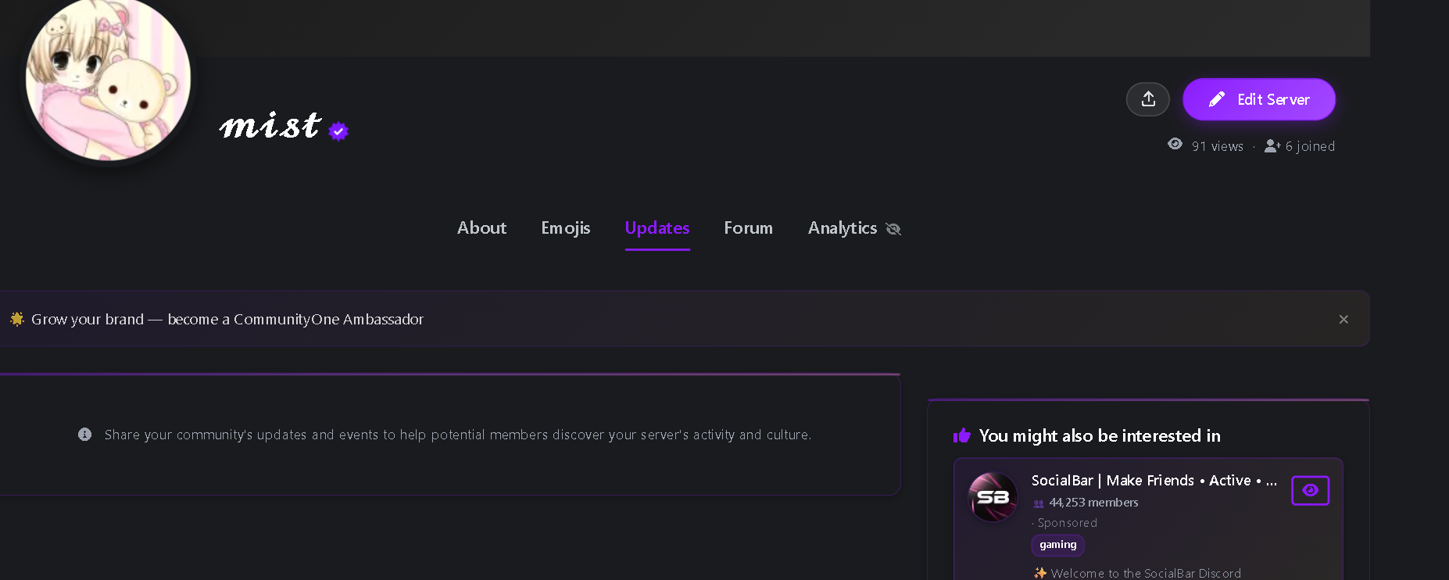Open the Emojis tab

(x=565, y=228)
